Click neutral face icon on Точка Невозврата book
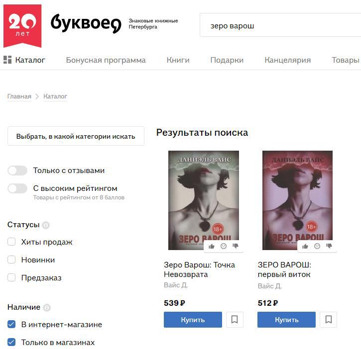Viewport: 361px width, 349px height. [224, 246]
